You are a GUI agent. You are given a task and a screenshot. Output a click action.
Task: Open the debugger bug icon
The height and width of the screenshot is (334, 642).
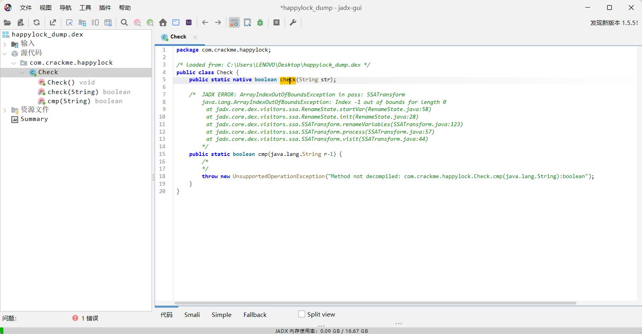pyautogui.click(x=260, y=23)
